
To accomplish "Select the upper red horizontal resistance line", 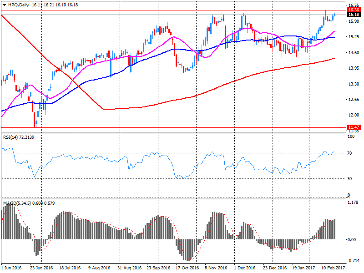I will tap(174, 10).
